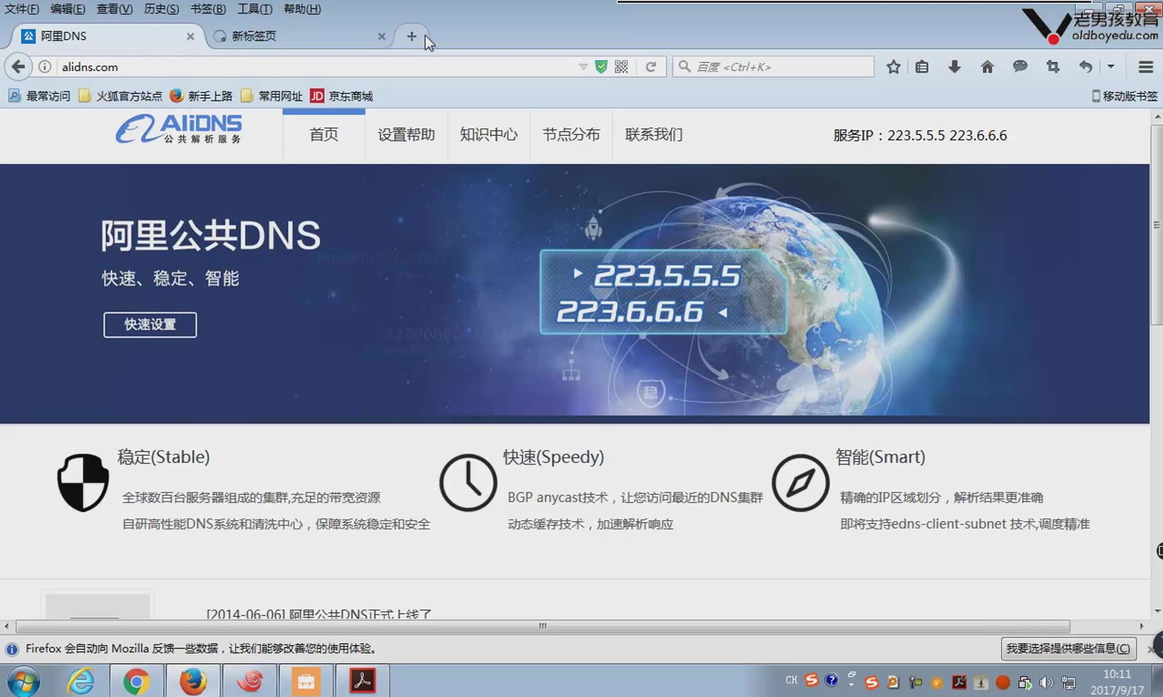Click the screenshot crop icon in toolbar

tap(1053, 67)
